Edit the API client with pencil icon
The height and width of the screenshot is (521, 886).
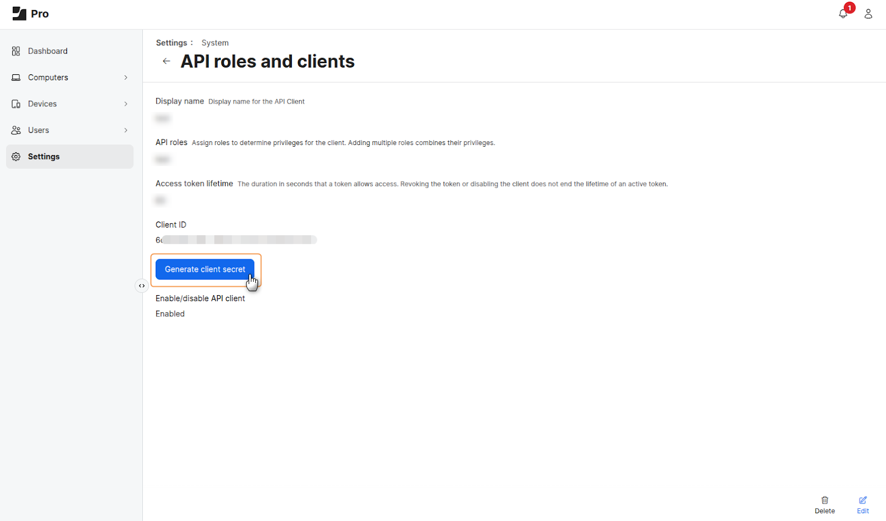(863, 501)
